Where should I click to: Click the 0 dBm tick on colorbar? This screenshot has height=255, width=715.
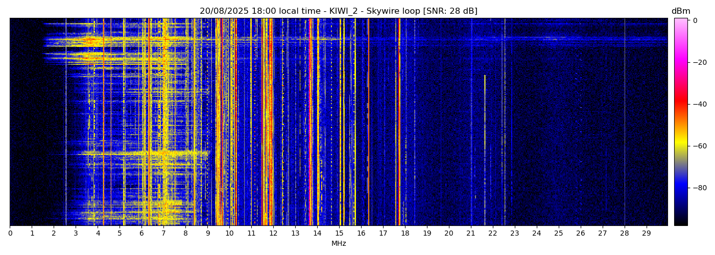point(695,20)
